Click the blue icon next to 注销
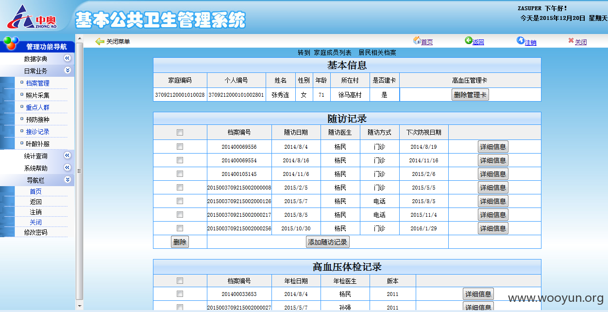The width and height of the screenshot is (608, 312). click(521, 41)
